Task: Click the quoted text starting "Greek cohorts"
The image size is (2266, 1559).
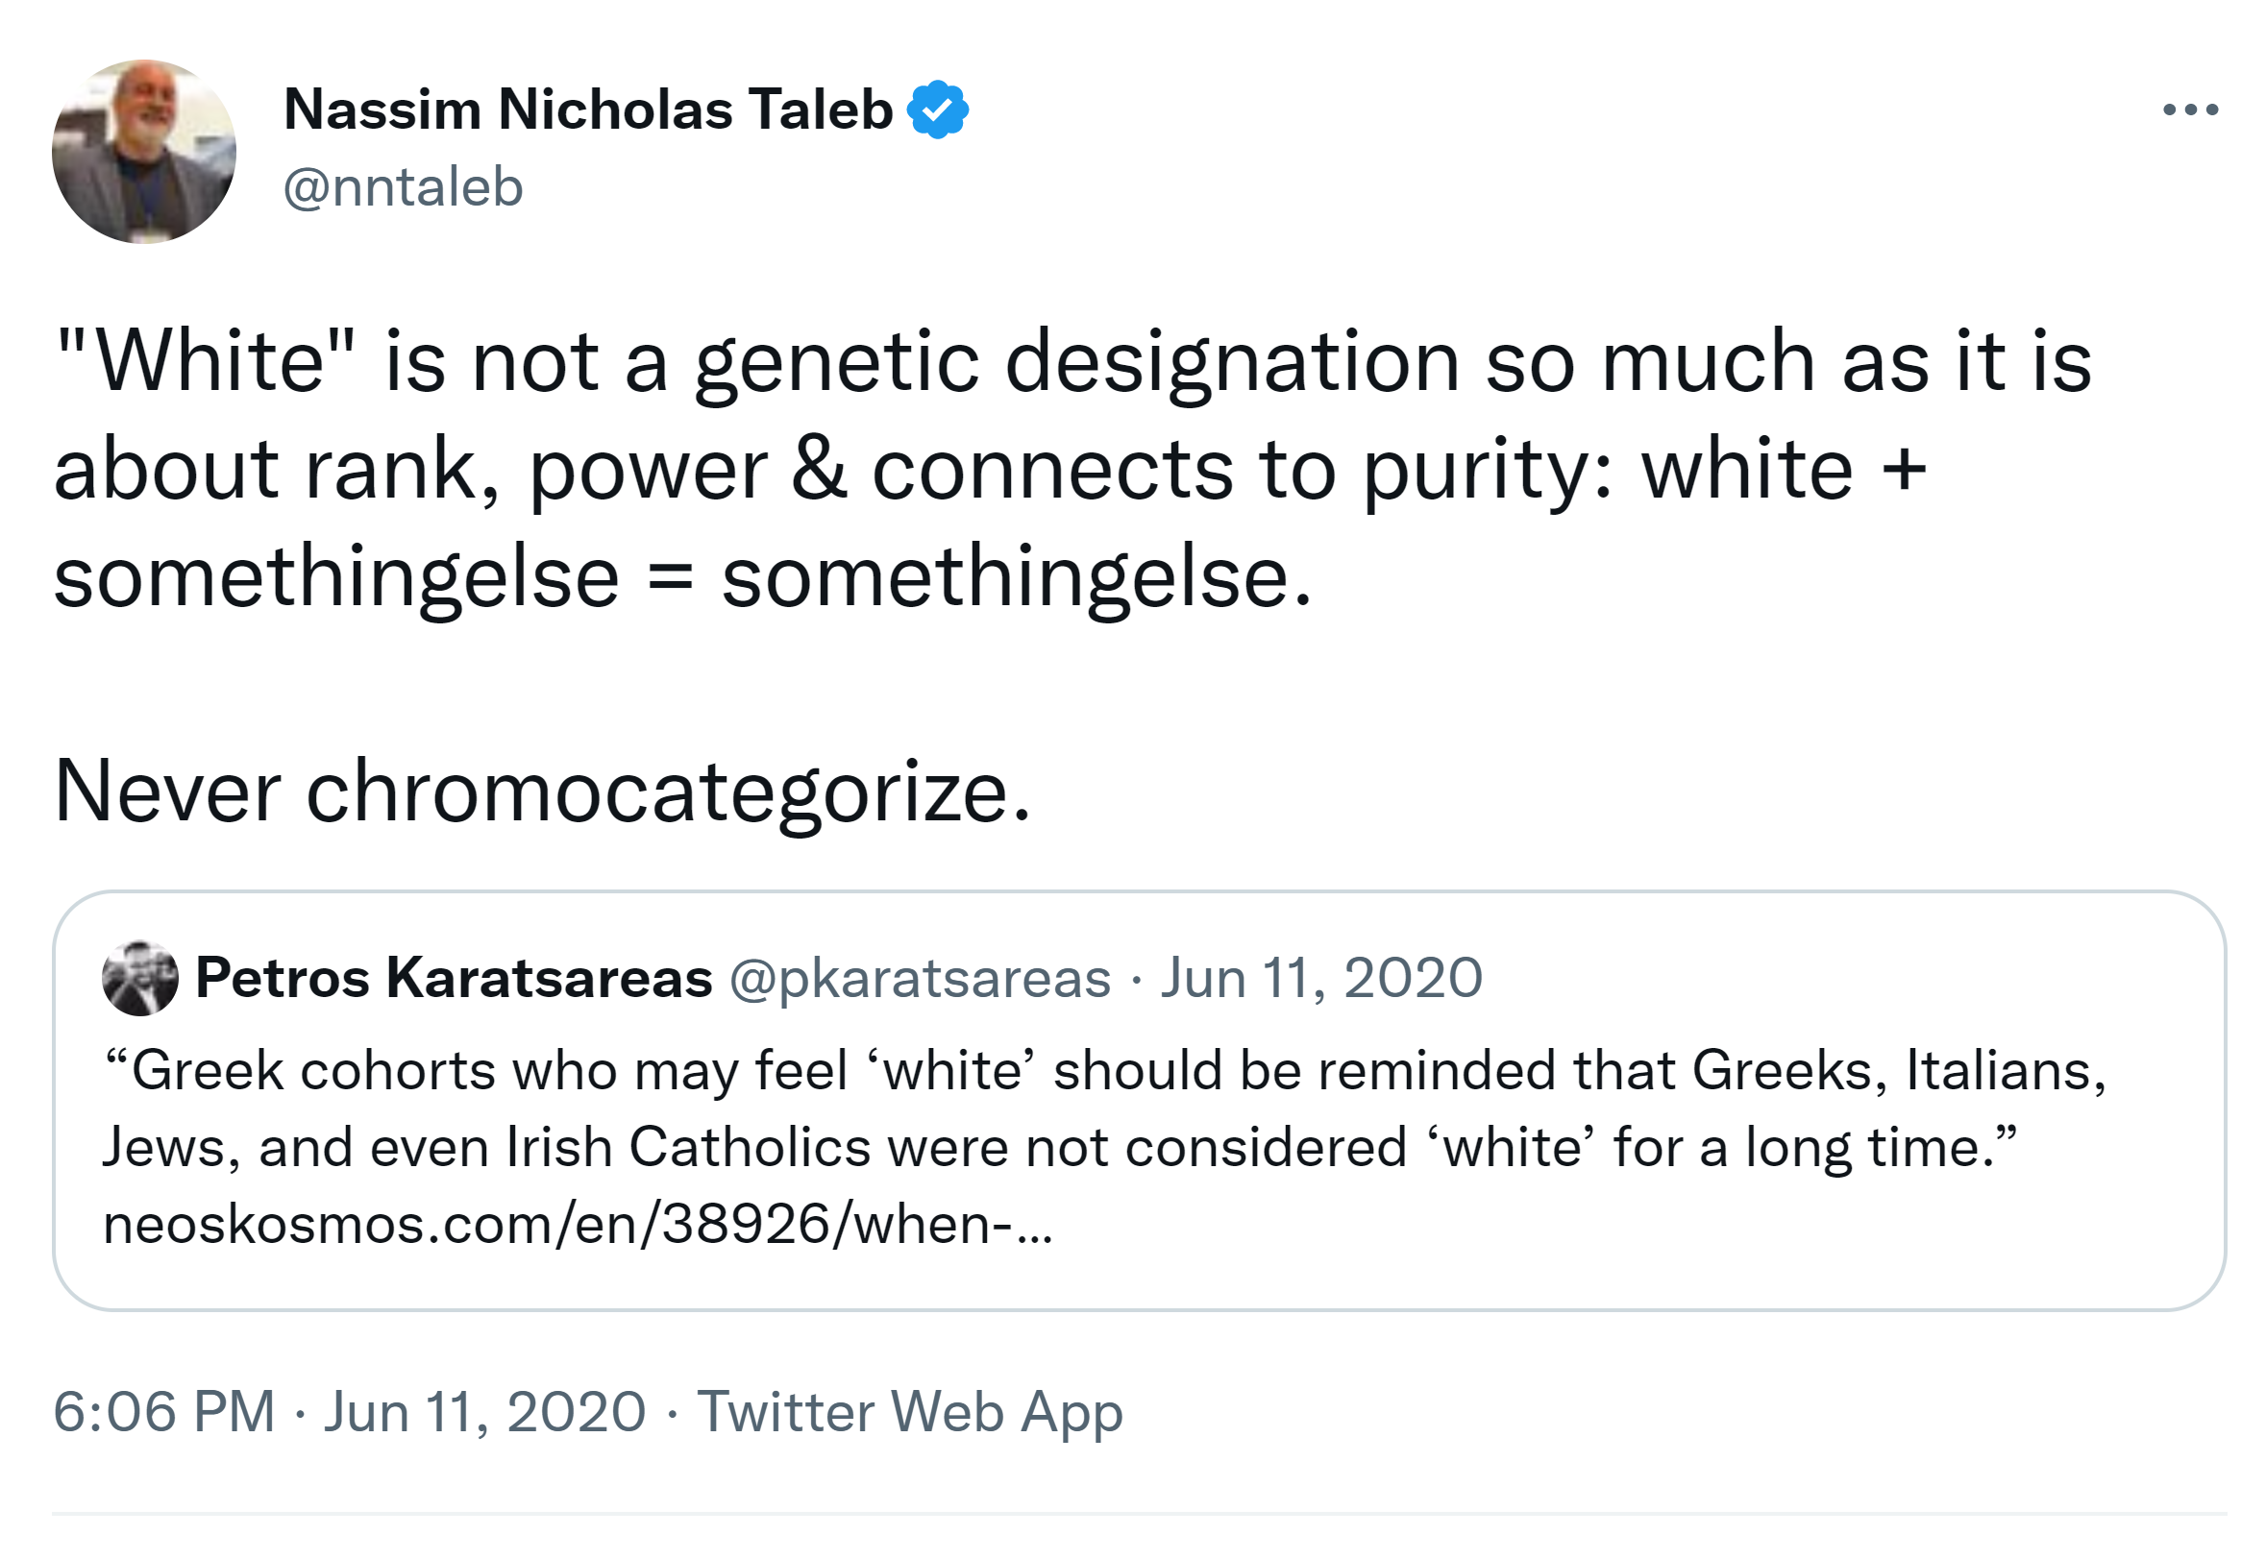Action: [x=1104, y=1072]
